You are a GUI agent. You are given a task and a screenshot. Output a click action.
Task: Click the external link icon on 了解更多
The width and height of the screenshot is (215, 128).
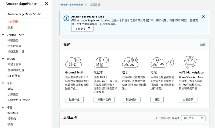click(89, 29)
